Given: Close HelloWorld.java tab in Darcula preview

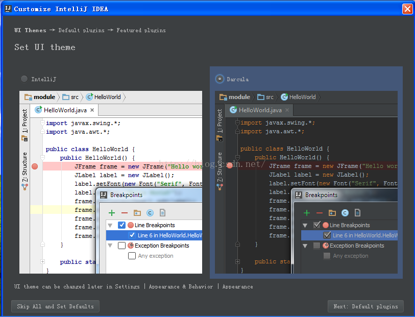Looking at the screenshot, I should (x=287, y=110).
